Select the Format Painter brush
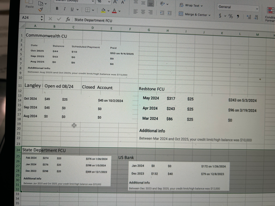The height and width of the screenshot is (206, 275). [x=41, y=10]
